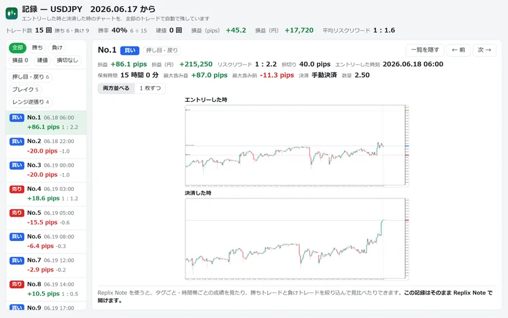Click the +86.1 pips profit value
The width and height of the screenshot is (508, 318).
point(129,64)
